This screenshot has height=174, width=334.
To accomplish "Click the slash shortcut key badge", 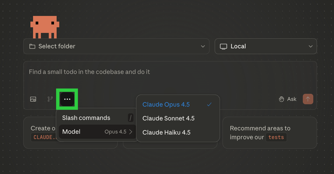I will (131, 118).
